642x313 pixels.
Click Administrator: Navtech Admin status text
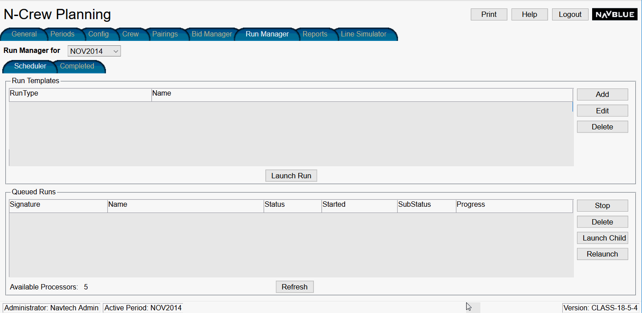tap(52, 308)
